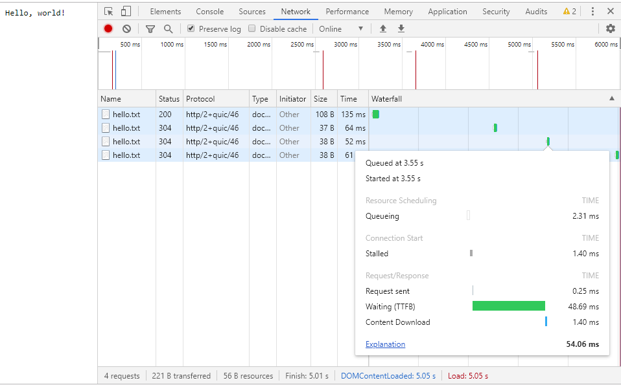Viewport: 621px width, 387px height.
Task: Sort by the Type column header
Action: point(263,99)
